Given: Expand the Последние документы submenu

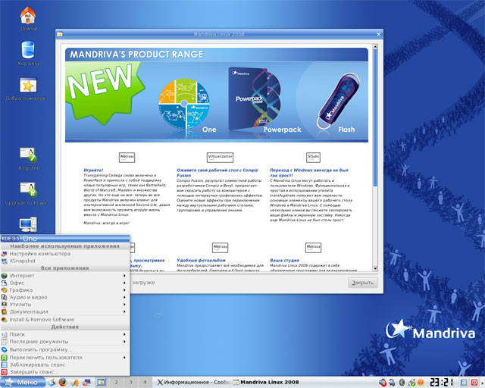Looking at the screenshot, I should (x=65, y=342).
